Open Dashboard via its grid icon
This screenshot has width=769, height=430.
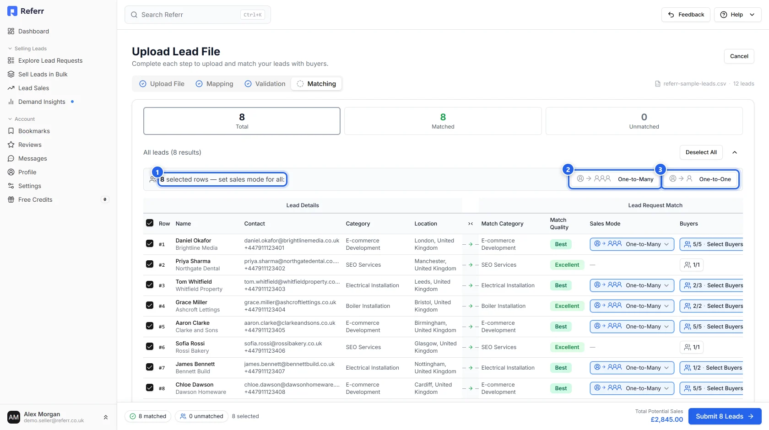[11, 31]
